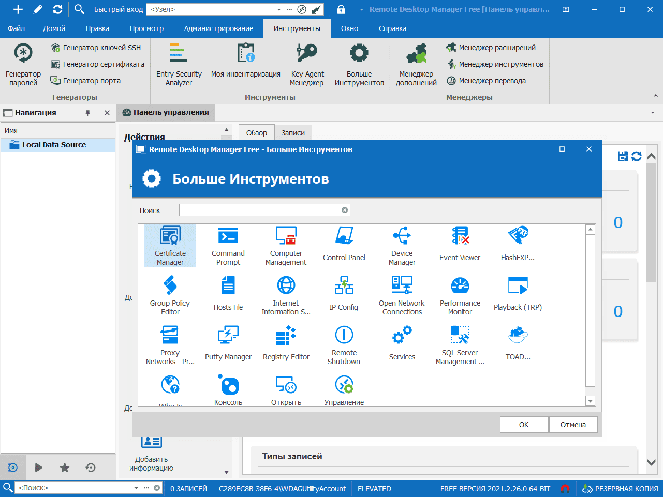The width and height of the screenshot is (663, 497).
Task: Click Менеджер дополнений in the ribbon
Action: (x=416, y=65)
